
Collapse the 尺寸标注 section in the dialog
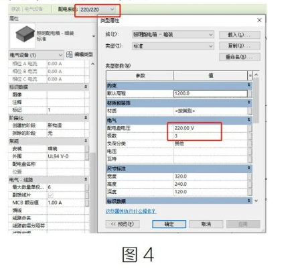pos(249,168)
